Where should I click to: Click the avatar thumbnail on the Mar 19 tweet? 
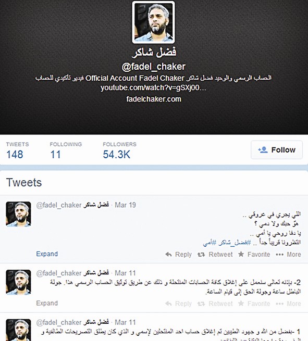(18, 214)
